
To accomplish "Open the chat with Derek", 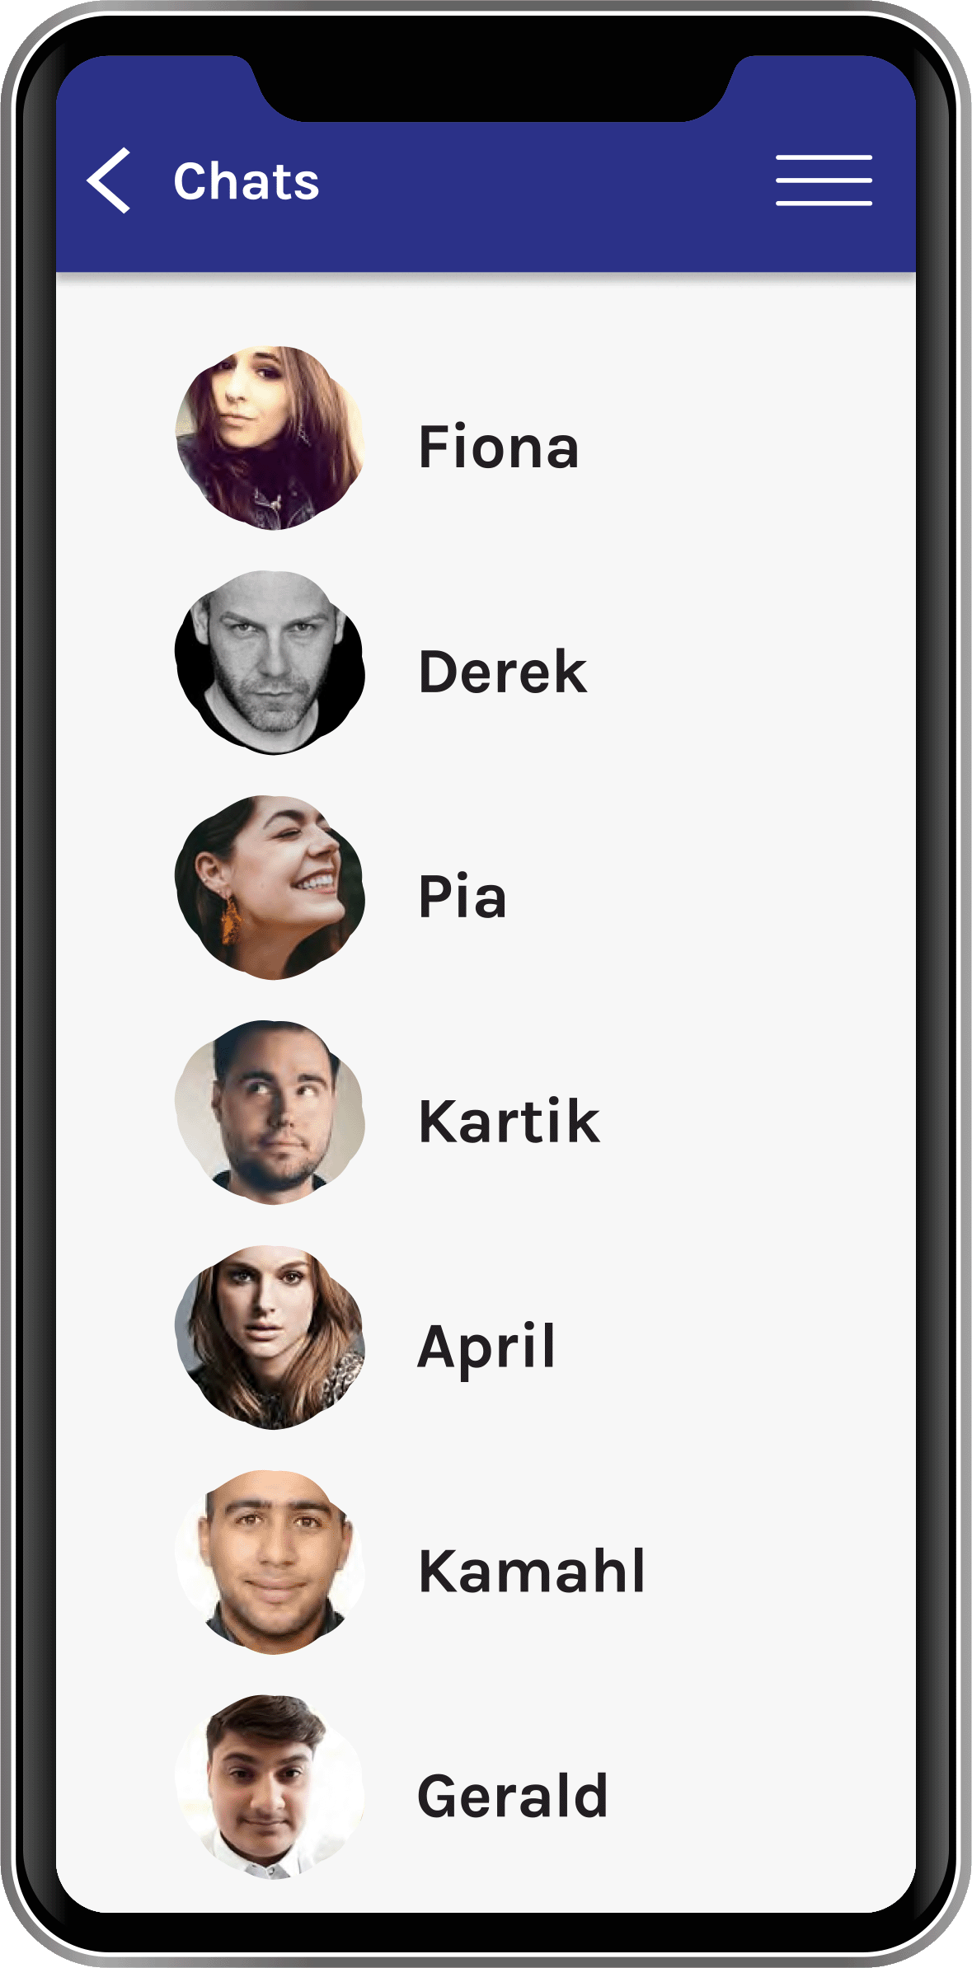I will (503, 672).
